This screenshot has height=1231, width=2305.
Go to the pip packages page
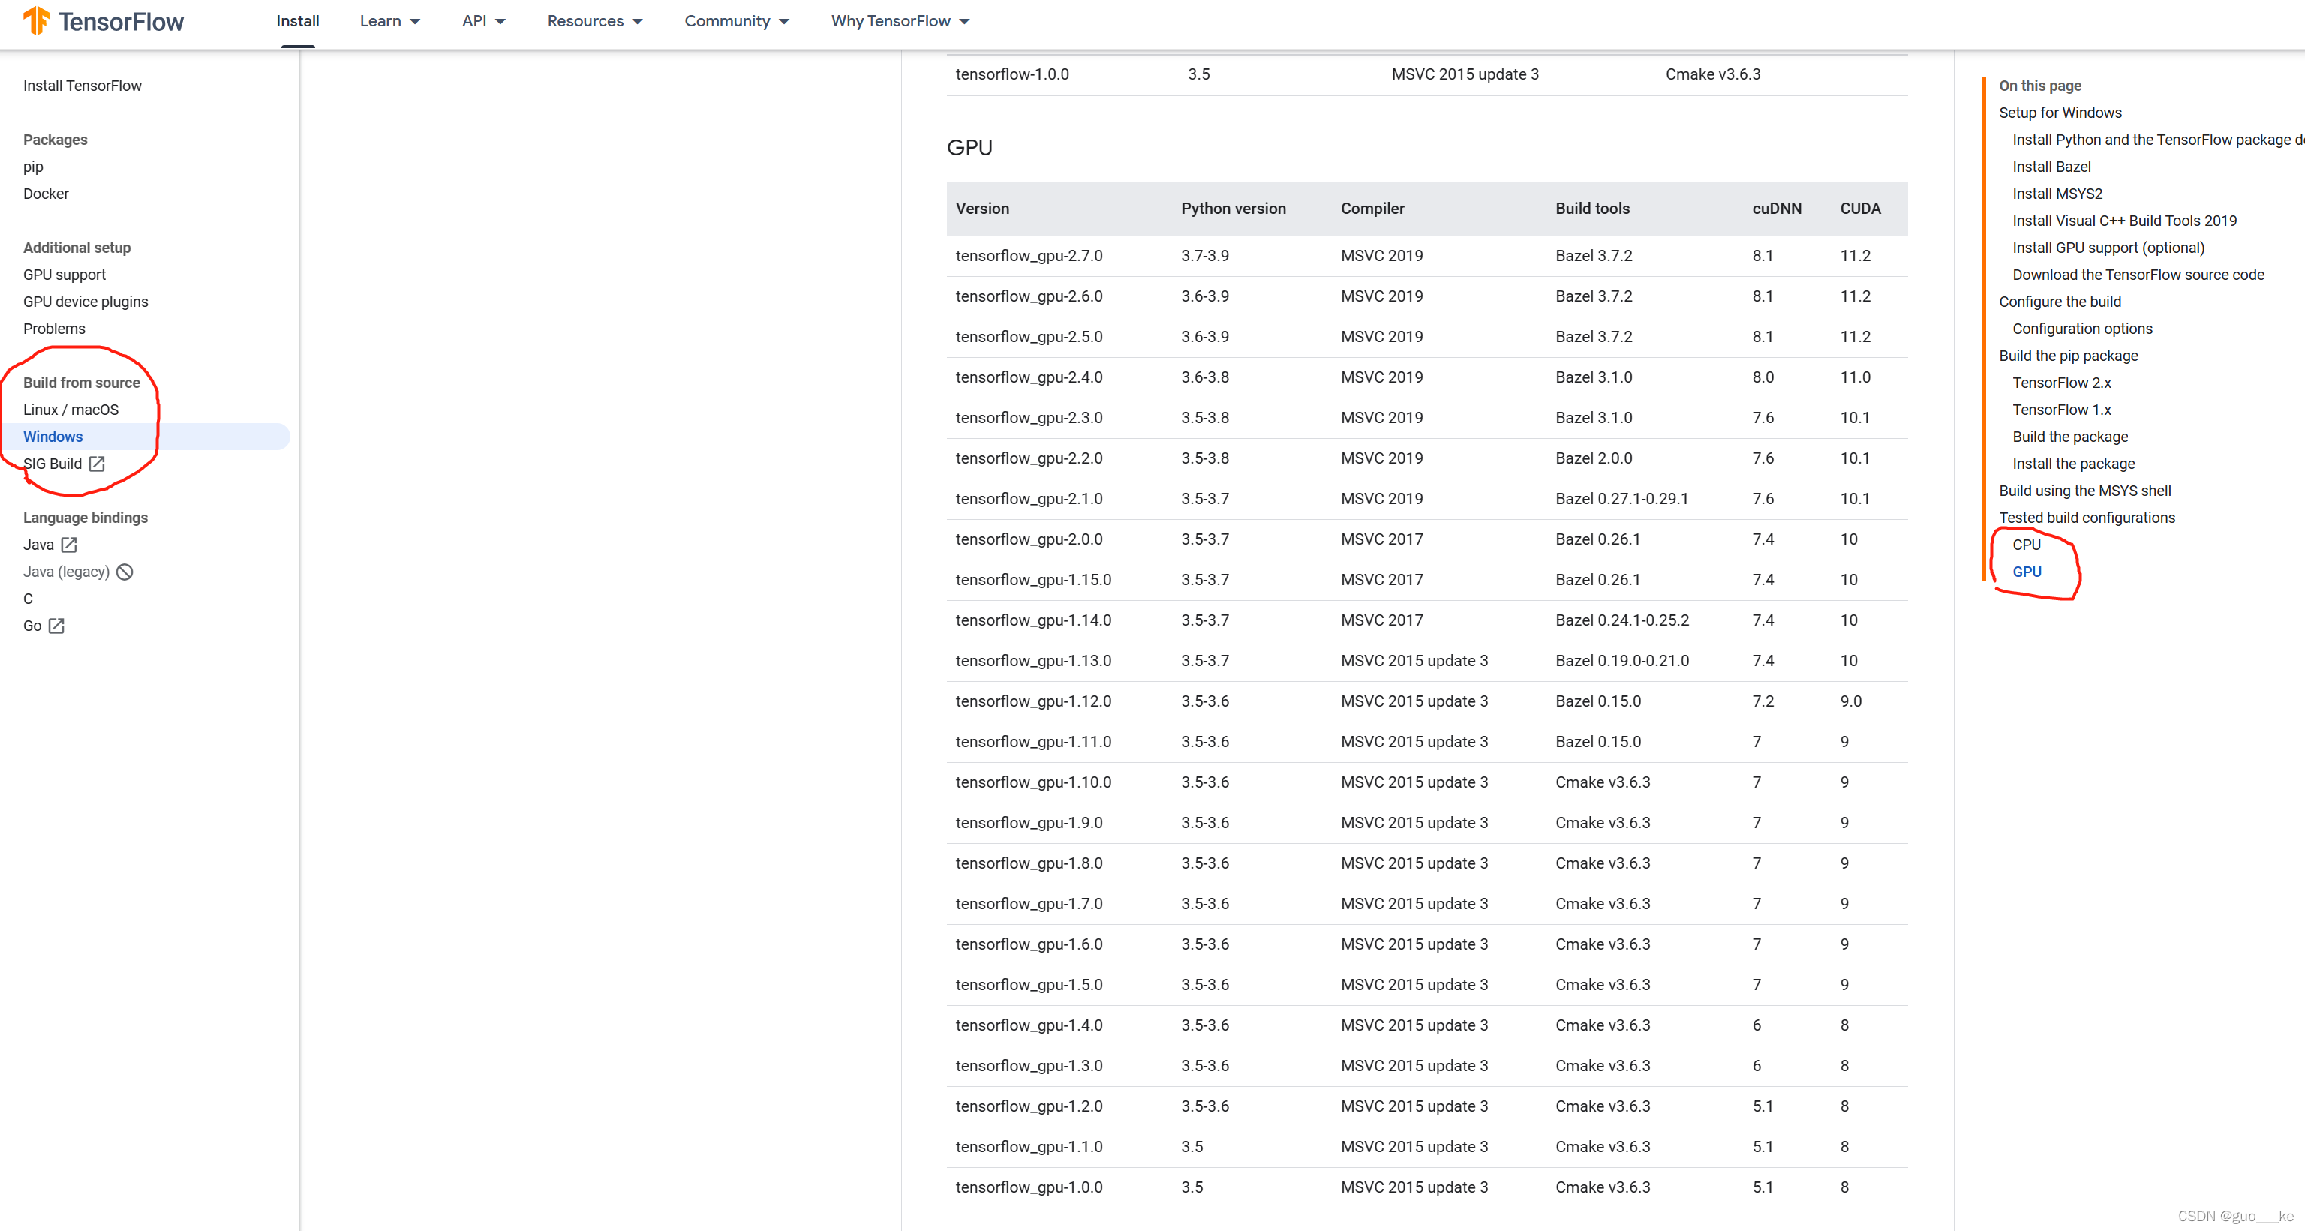[x=33, y=167]
